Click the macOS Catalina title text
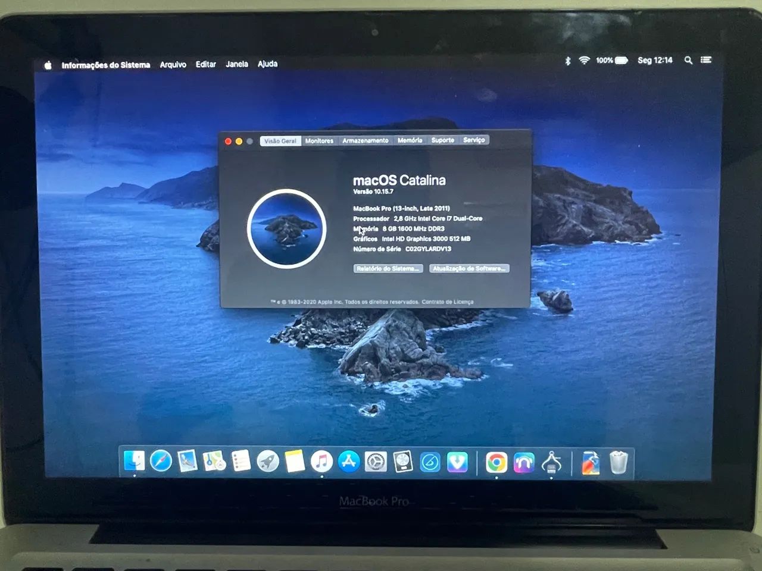 [x=399, y=180]
